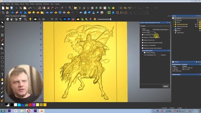Create a new model with the New icon

(3, 8)
